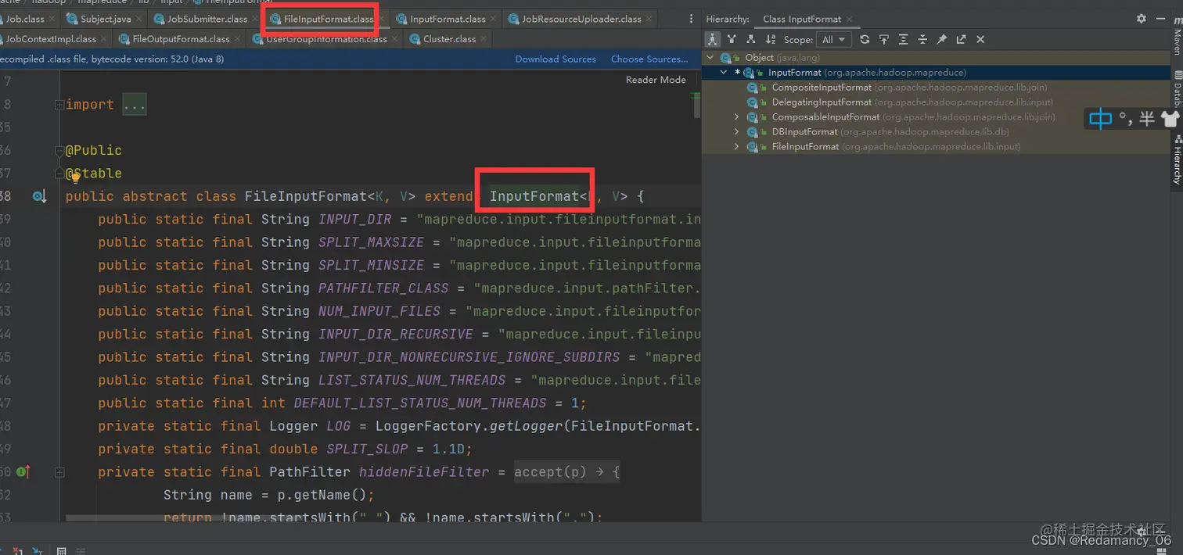This screenshot has height=555, width=1183.
Task: Expand all nodes in Hierarchy toolbar
Action: coord(903,39)
